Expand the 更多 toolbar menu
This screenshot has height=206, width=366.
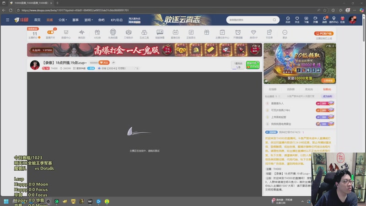tap(285, 34)
